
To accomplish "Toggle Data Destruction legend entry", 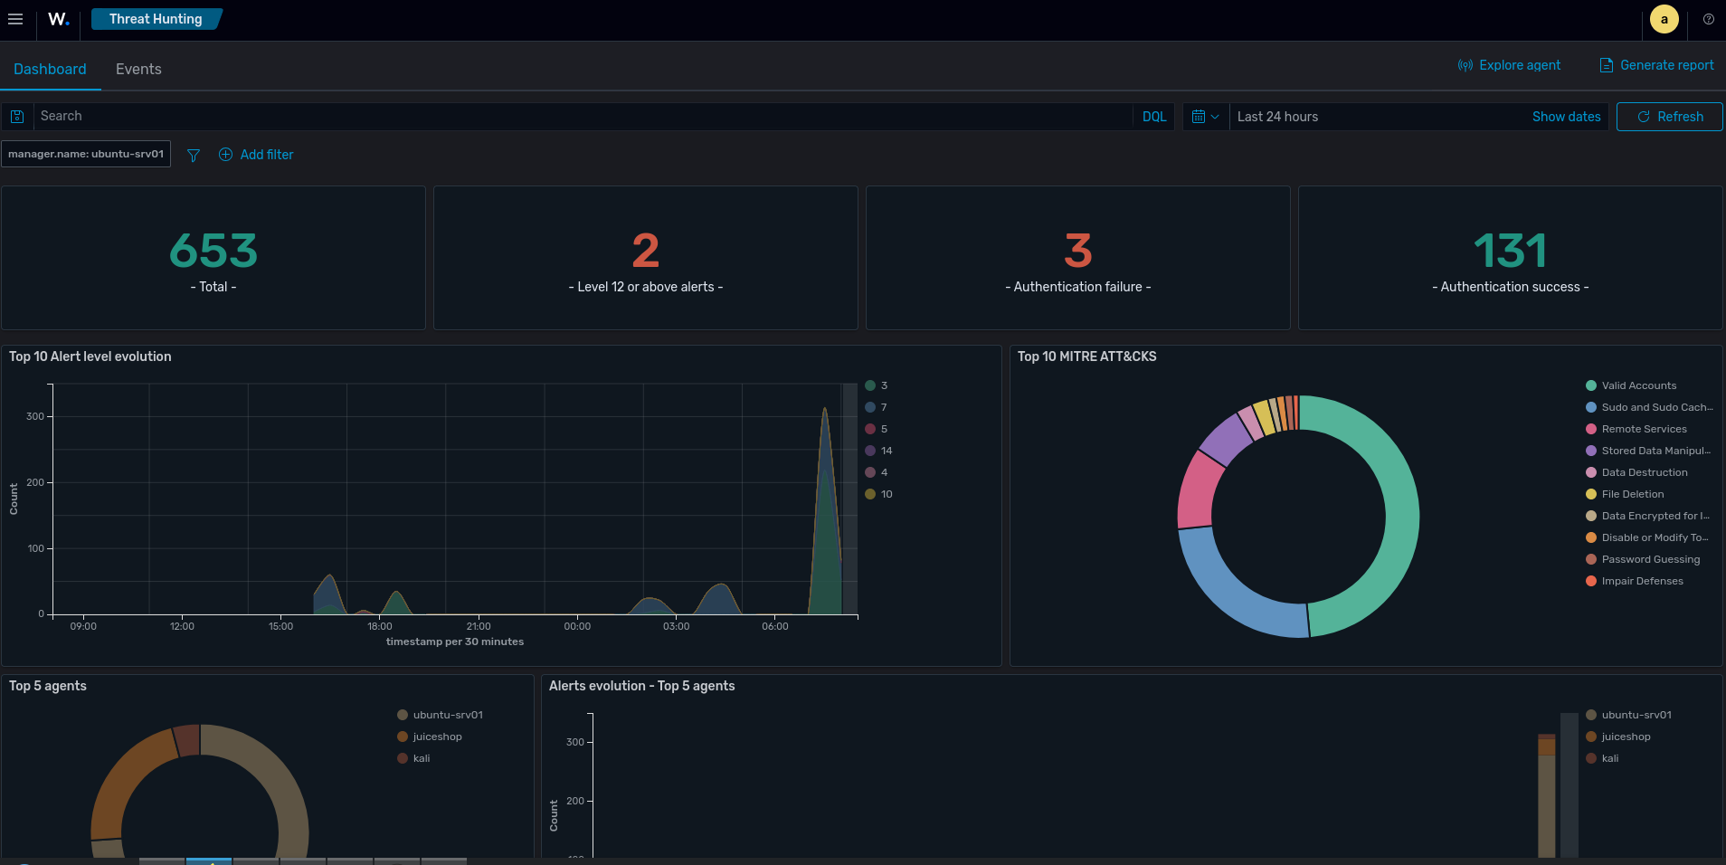I will click(x=1636, y=472).
